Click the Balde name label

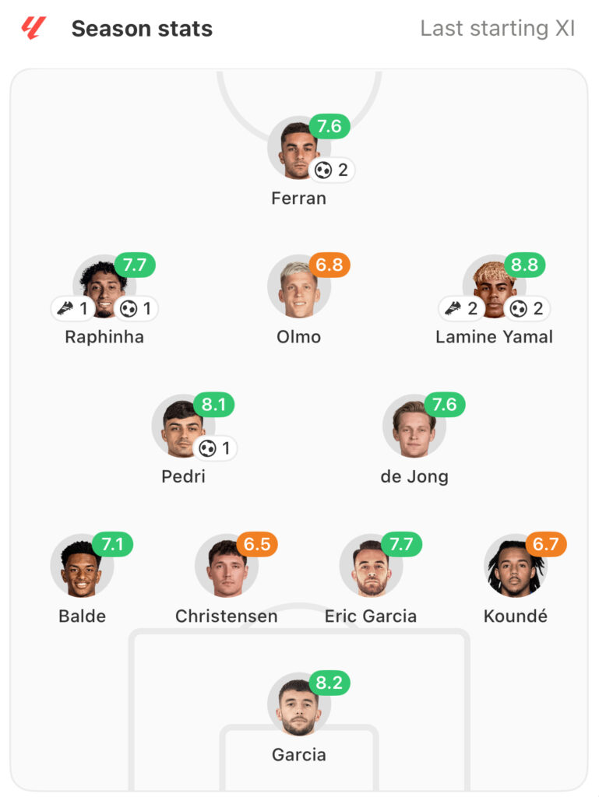[83, 616]
